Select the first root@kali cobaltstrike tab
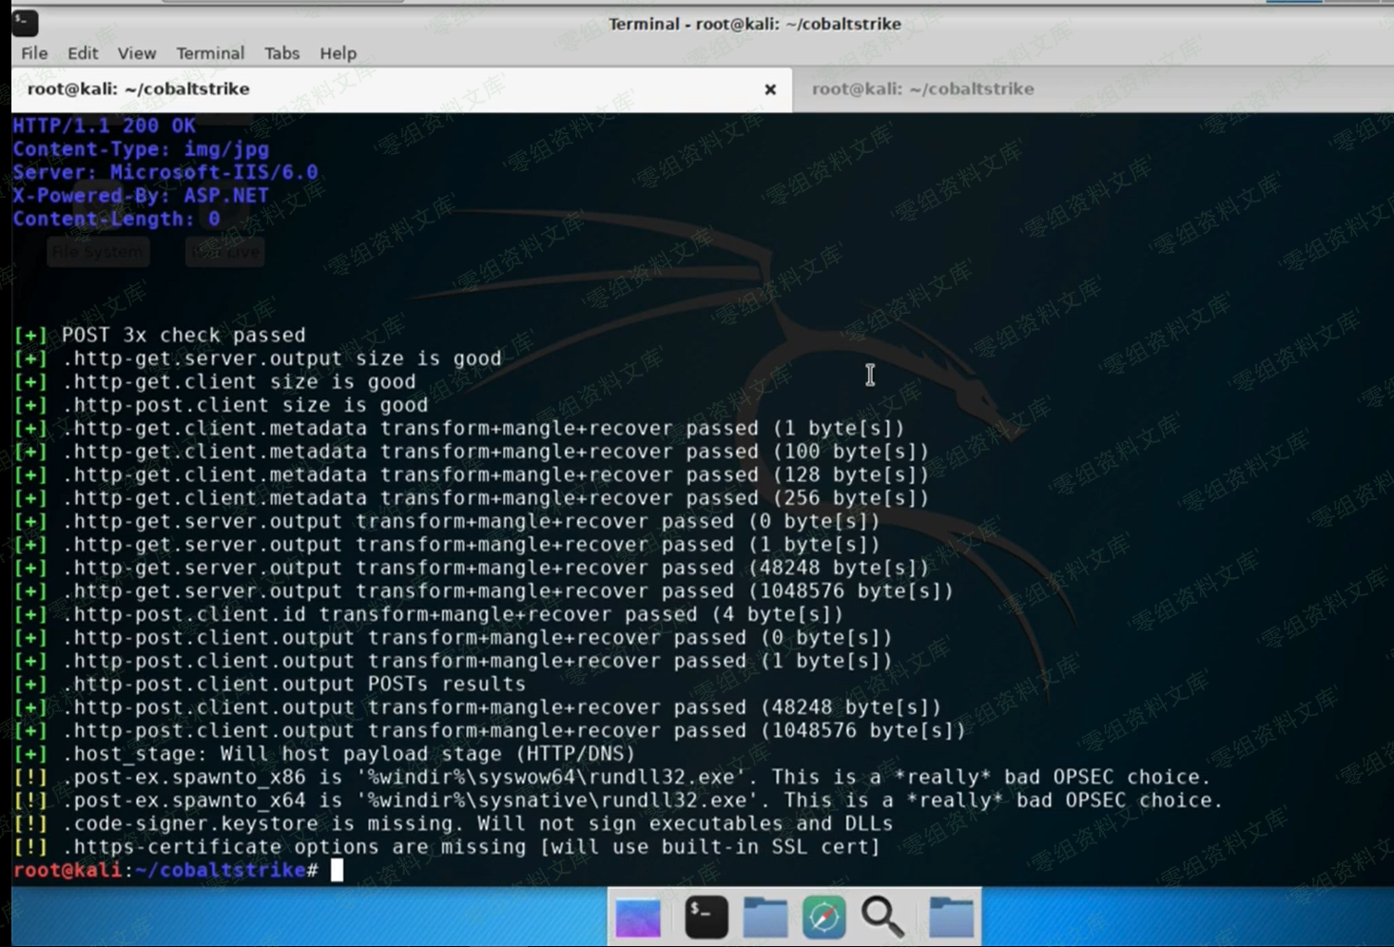This screenshot has width=1394, height=947. click(139, 89)
